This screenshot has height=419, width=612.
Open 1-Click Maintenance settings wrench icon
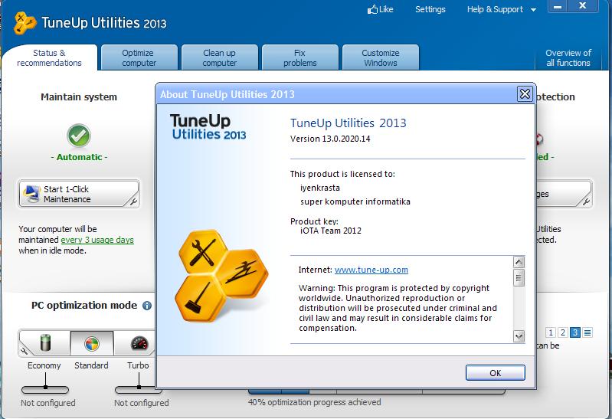coord(133,201)
